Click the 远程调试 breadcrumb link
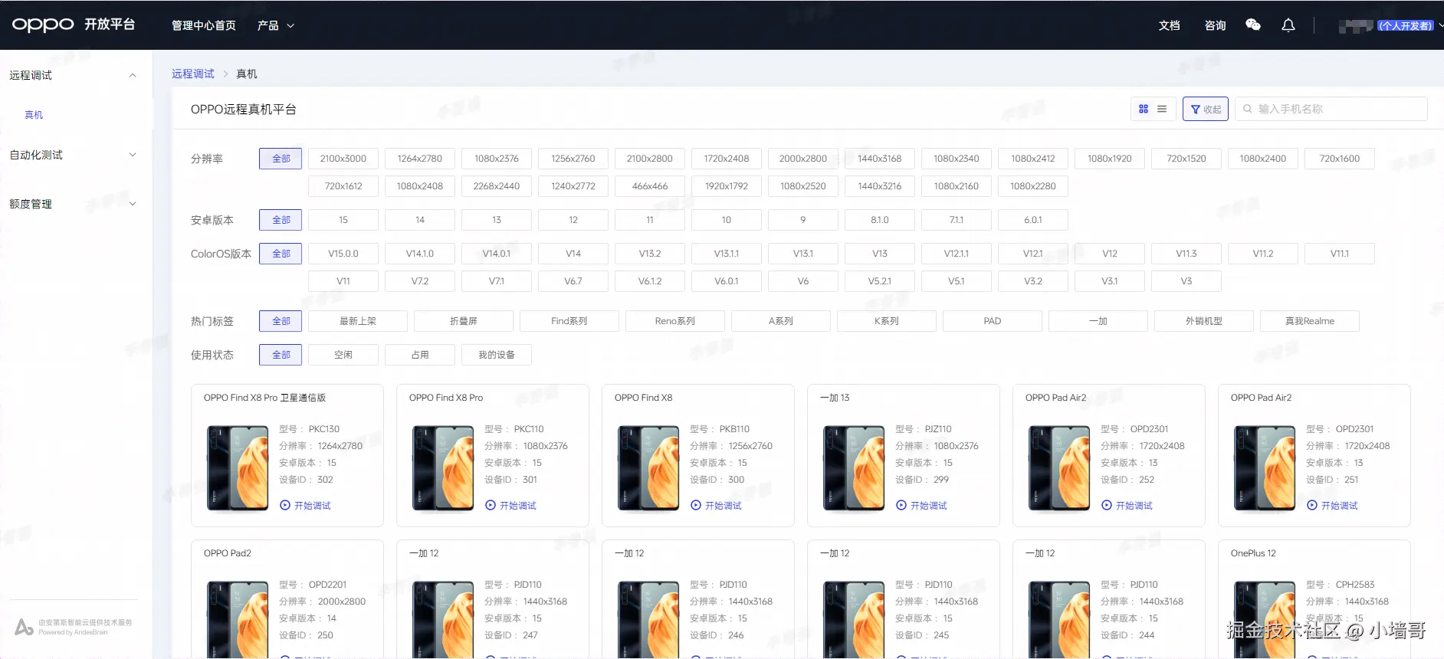1444x659 pixels. 193,74
